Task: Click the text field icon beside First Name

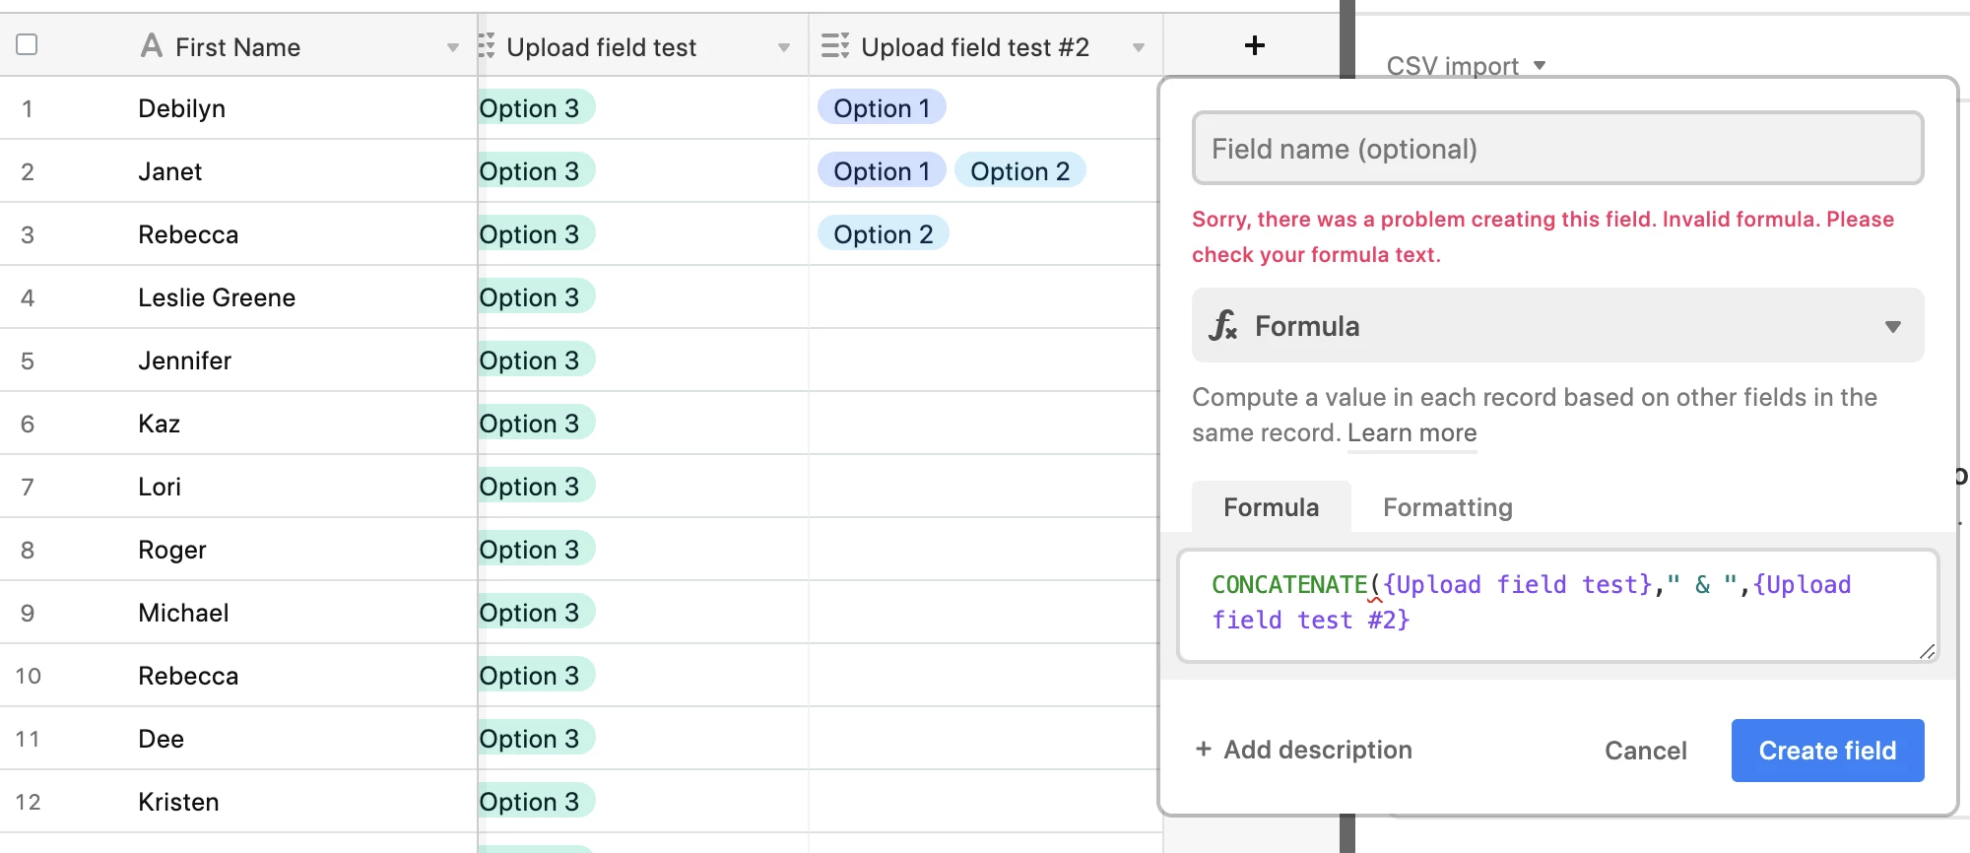Action: tap(151, 45)
